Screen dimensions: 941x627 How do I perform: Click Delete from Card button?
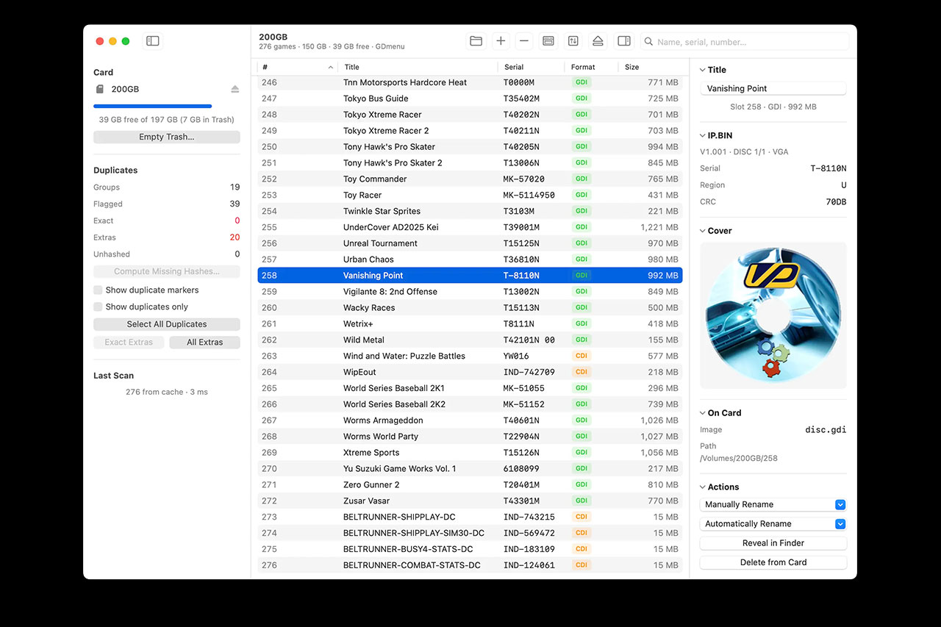773,562
